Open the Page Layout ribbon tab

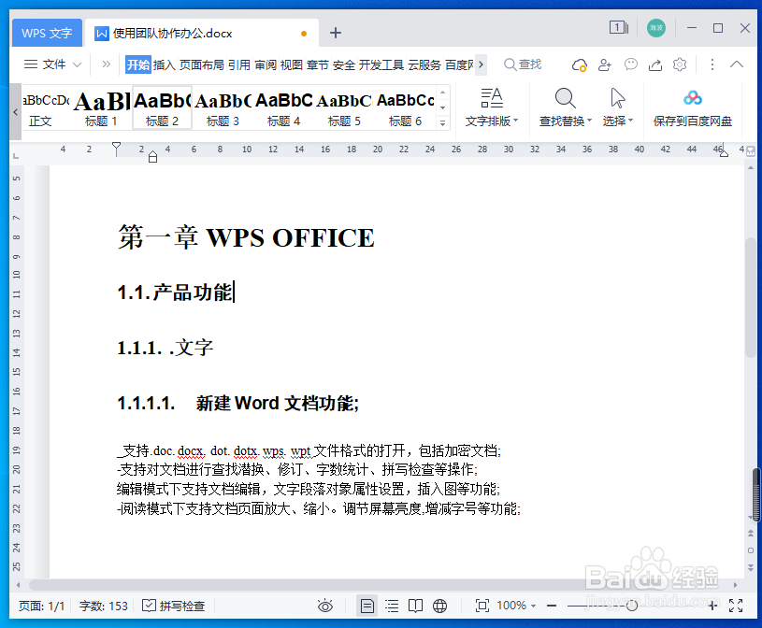pyautogui.click(x=202, y=64)
